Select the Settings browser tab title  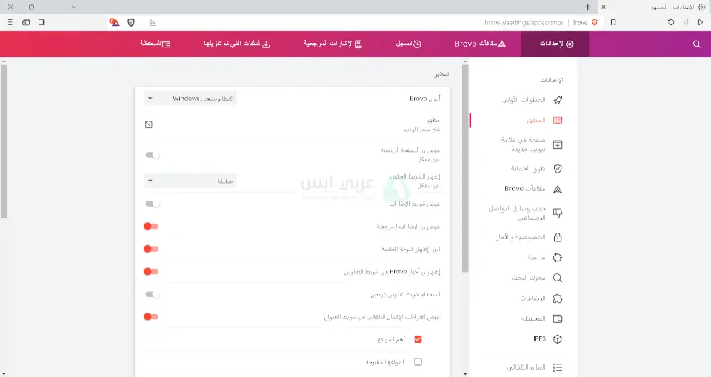click(x=673, y=7)
